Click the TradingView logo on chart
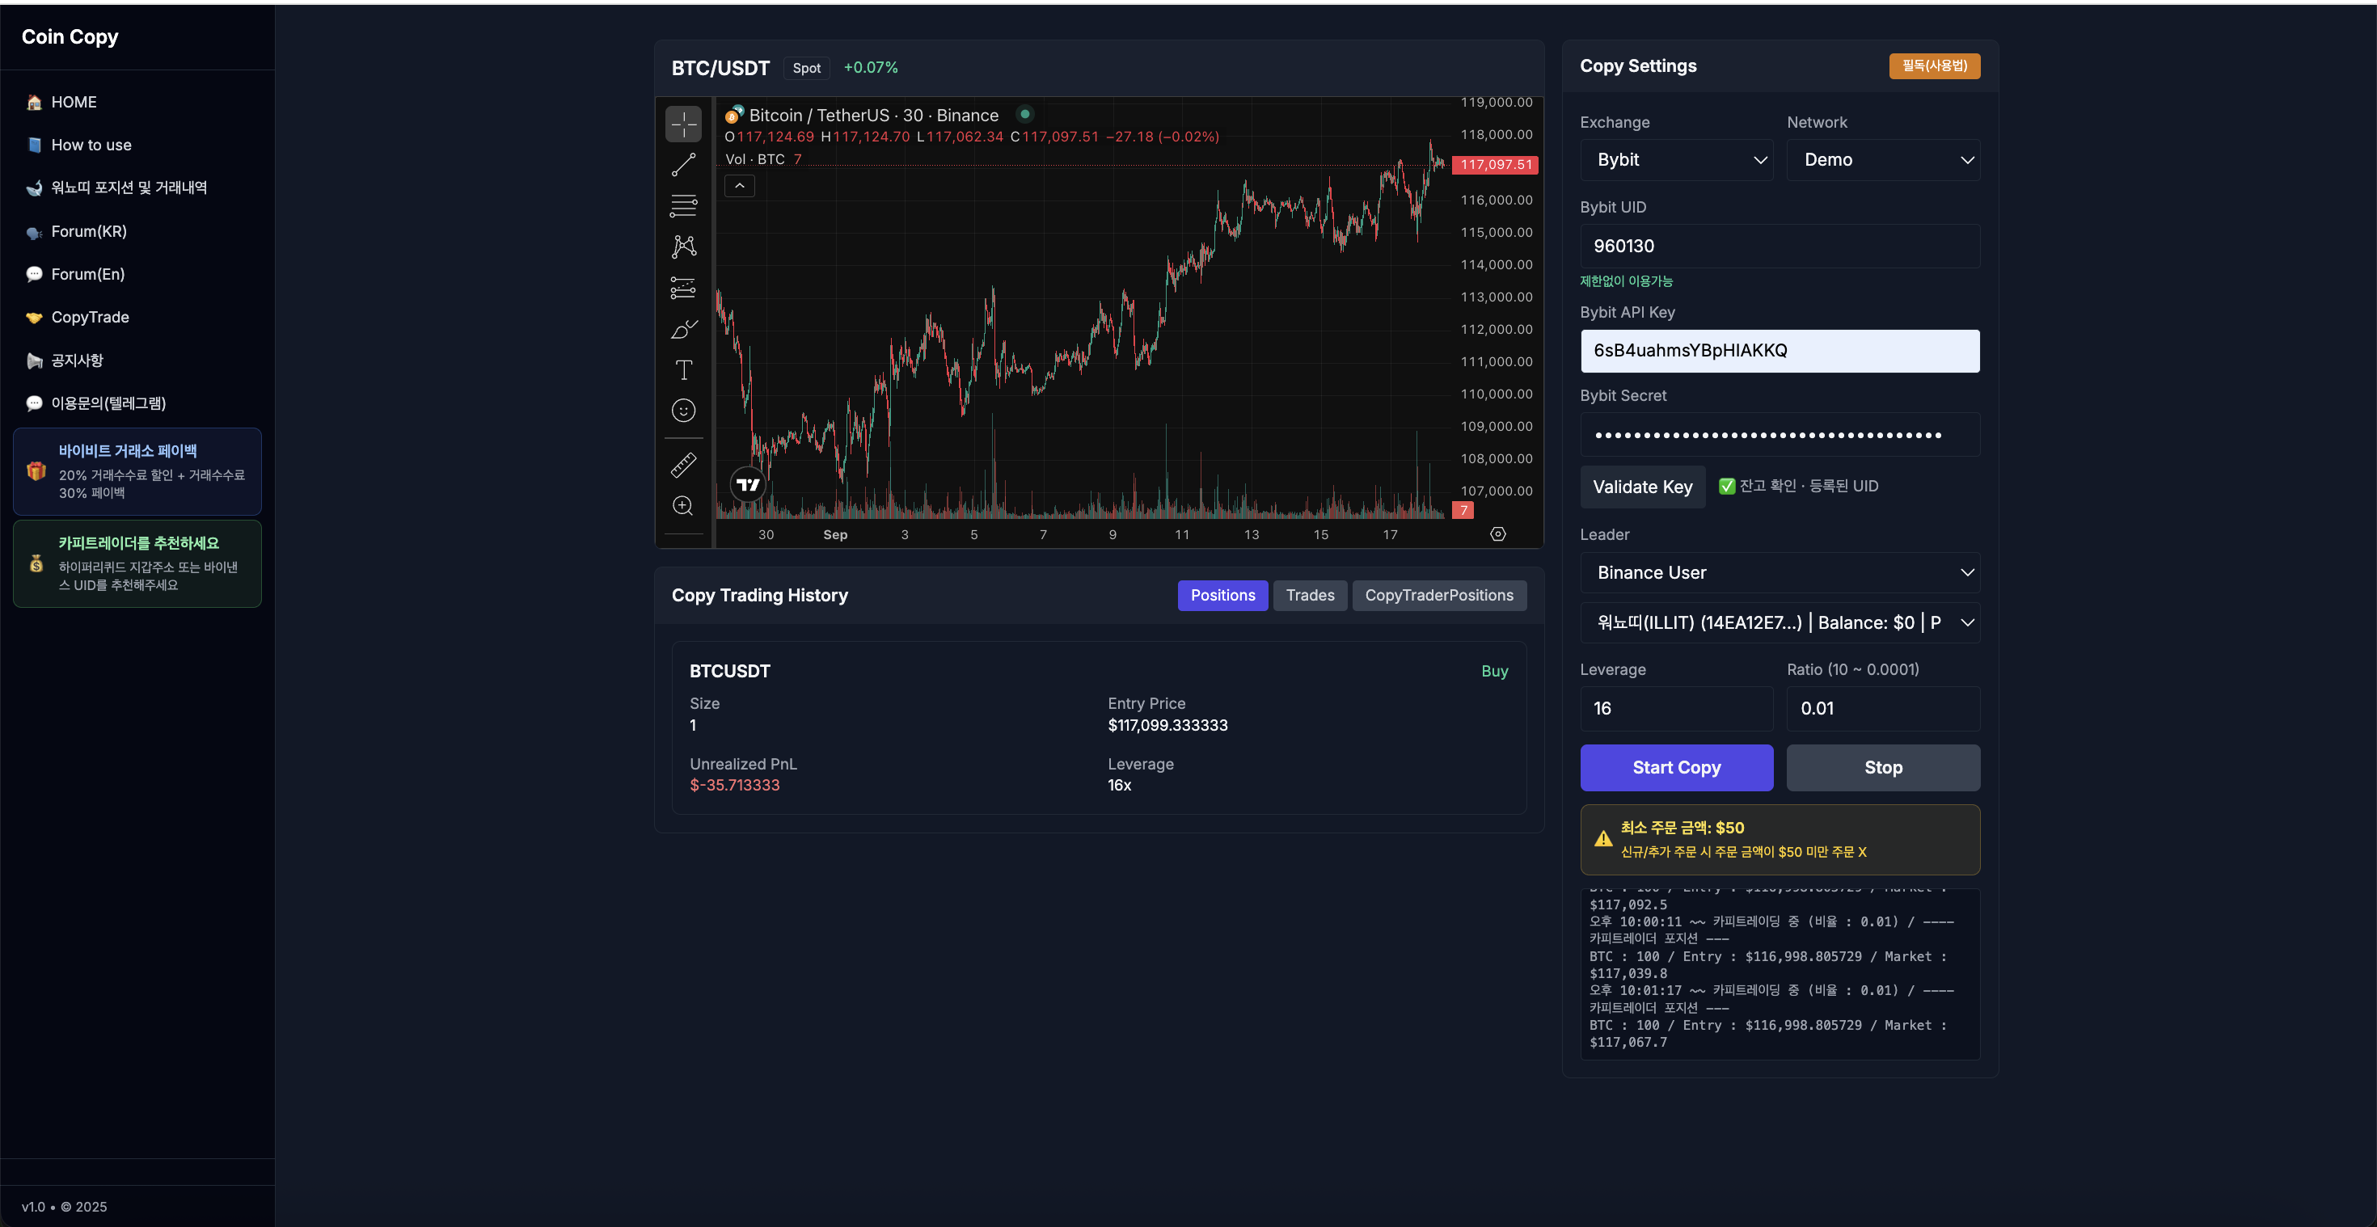The image size is (2377, 1227). (747, 484)
